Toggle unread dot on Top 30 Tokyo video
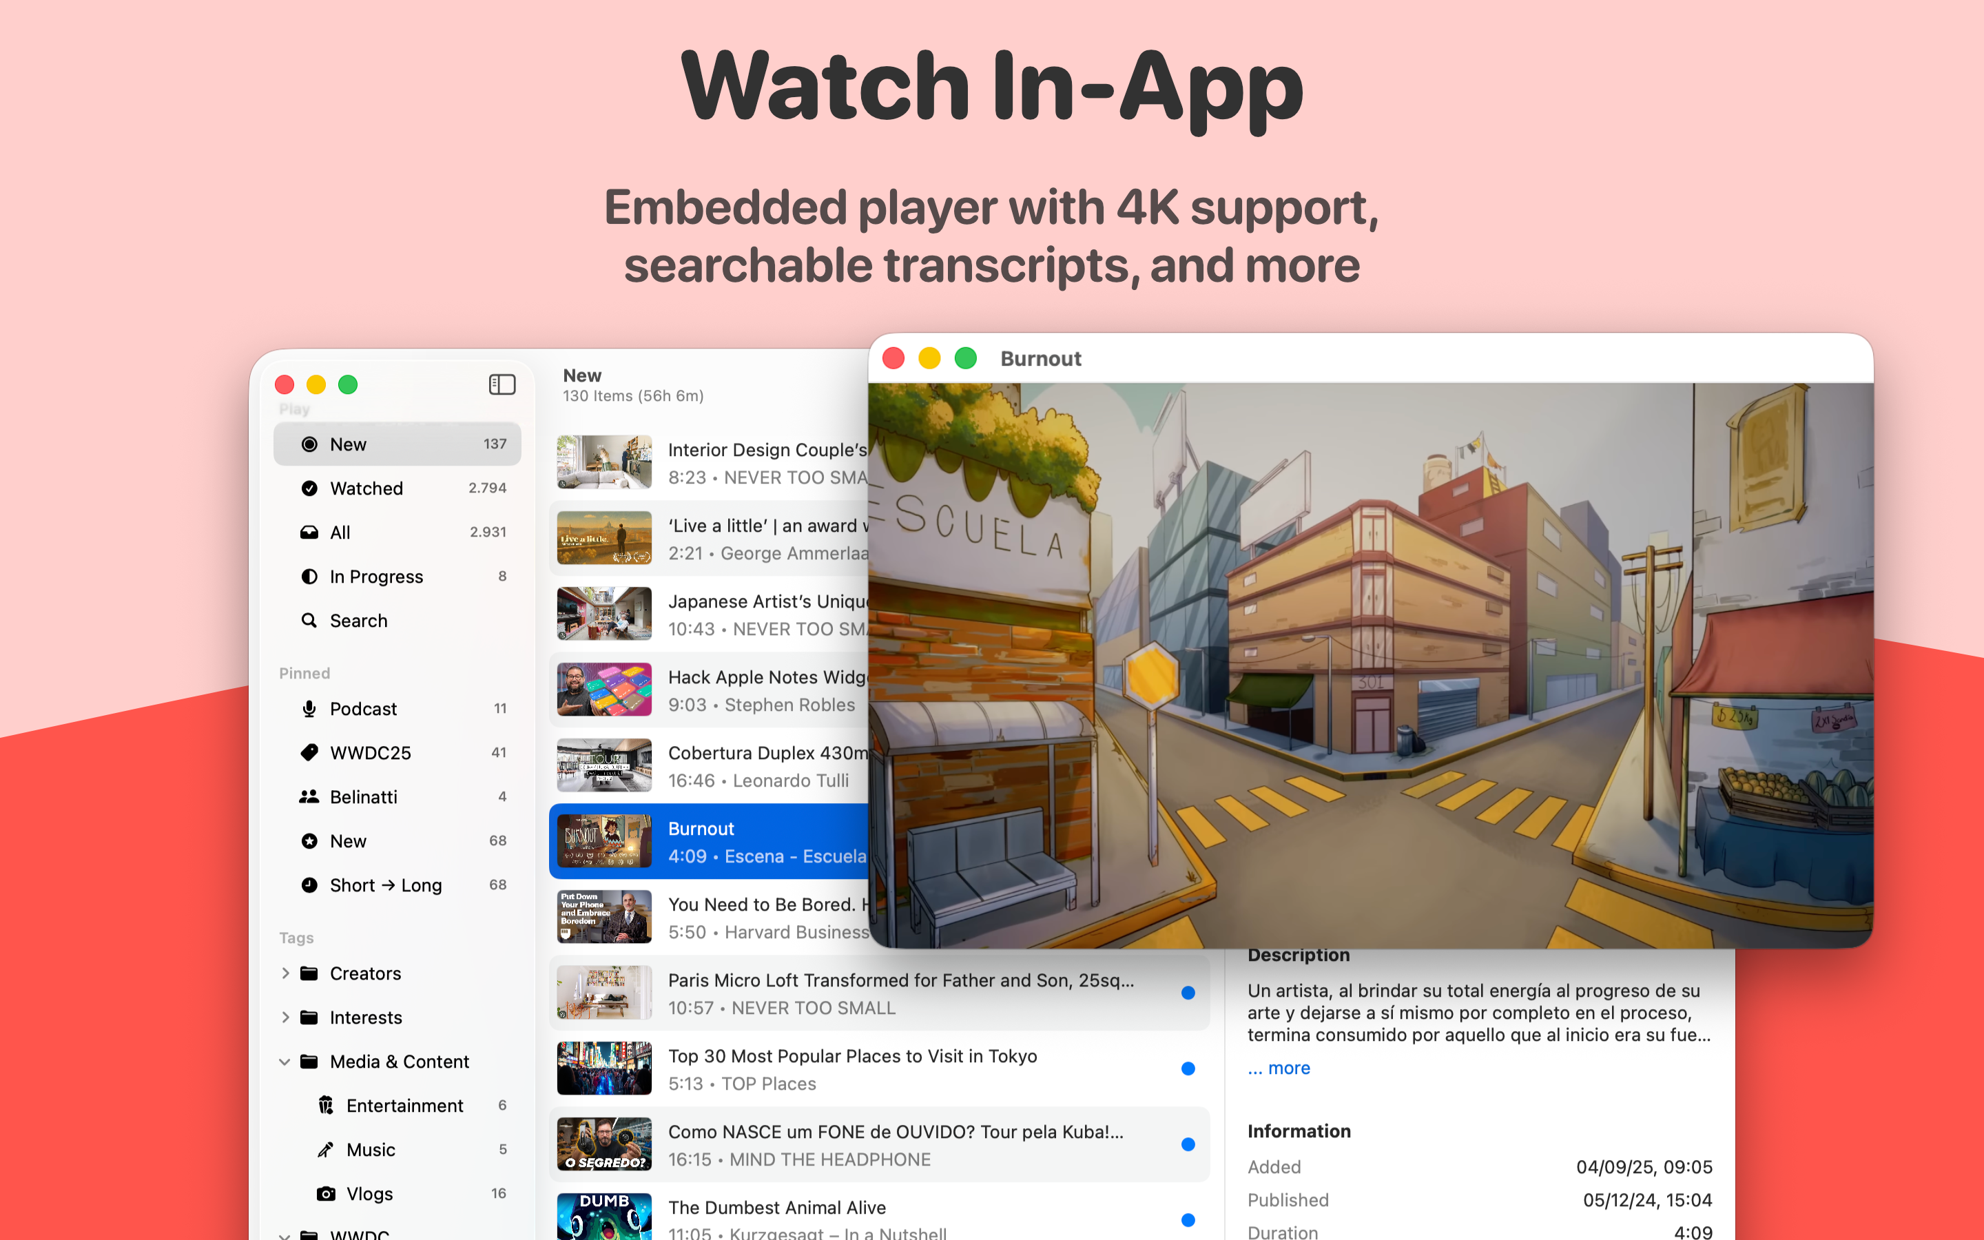 1188,1068
